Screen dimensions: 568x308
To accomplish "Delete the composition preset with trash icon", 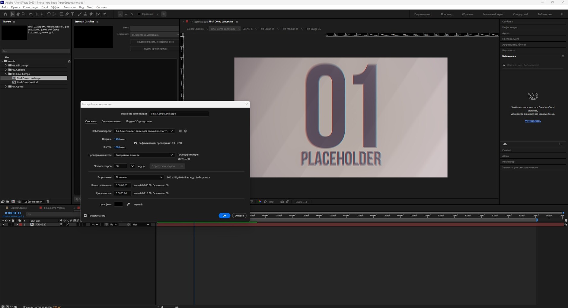I will click(x=185, y=131).
